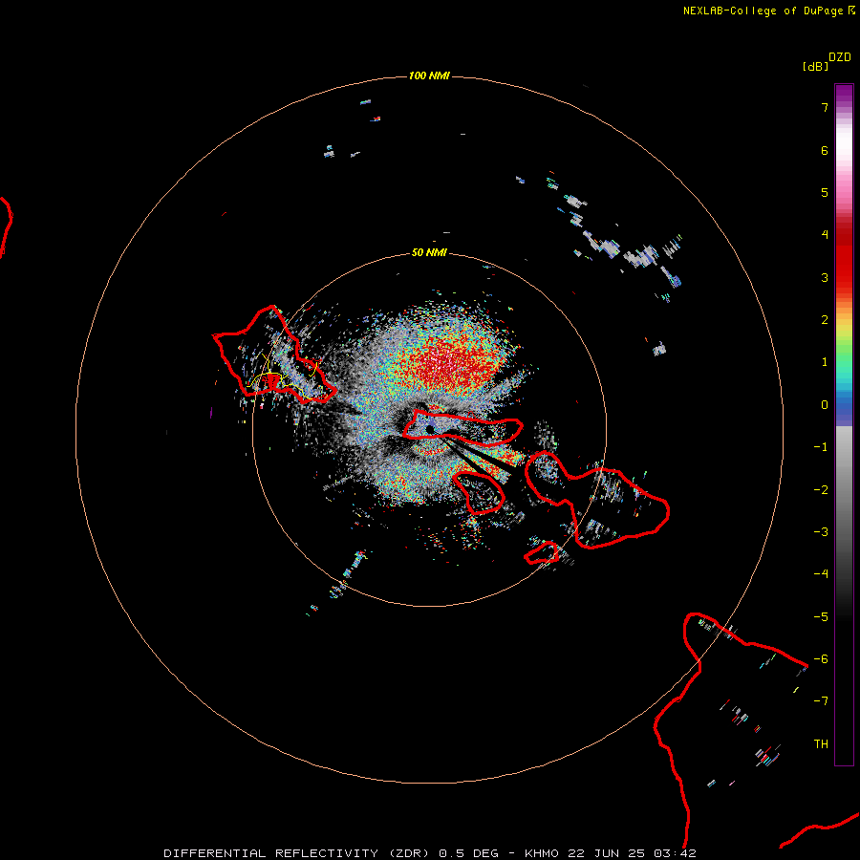Click the purple top of the ZDR color bar

pos(844,94)
